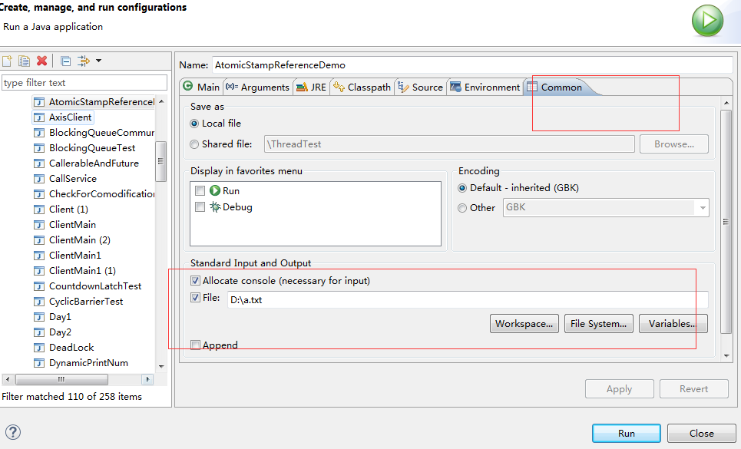Open the Classpath tab
This screenshot has height=449, width=741.
(x=362, y=87)
